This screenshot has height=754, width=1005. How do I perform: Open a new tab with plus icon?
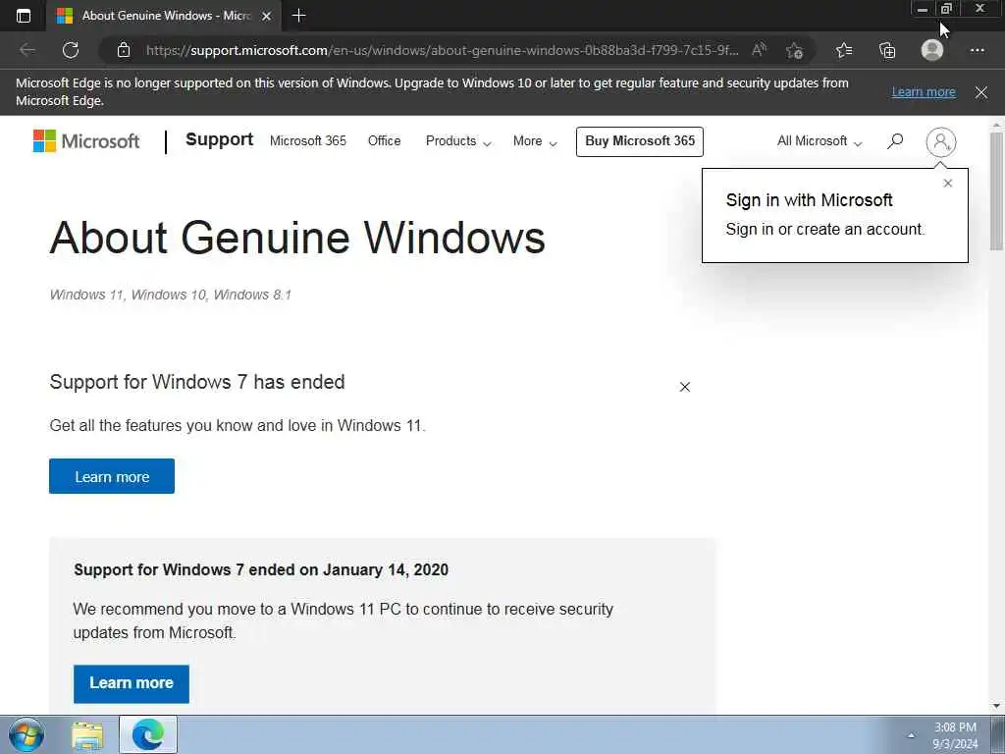tap(298, 16)
